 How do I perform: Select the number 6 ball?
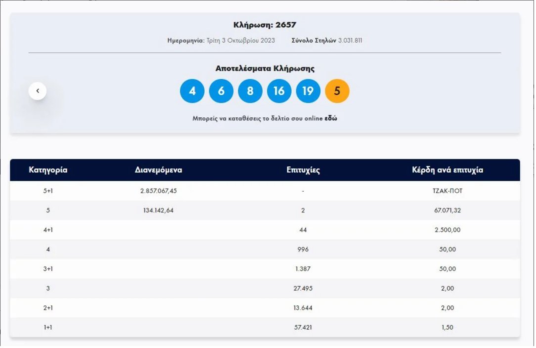(x=221, y=91)
